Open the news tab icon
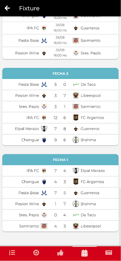 (x=109, y=253)
